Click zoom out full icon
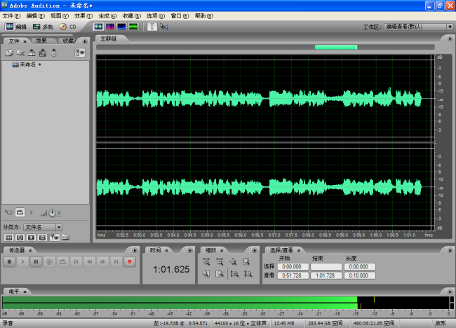Image resolution: width=456 pixels, height=328 pixels. (233, 261)
